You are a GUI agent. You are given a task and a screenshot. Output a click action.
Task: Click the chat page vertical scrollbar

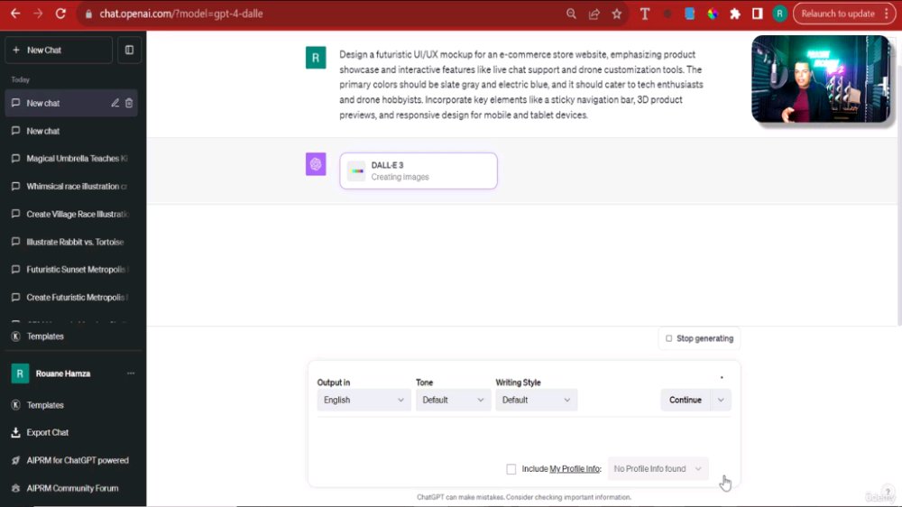coord(898,179)
